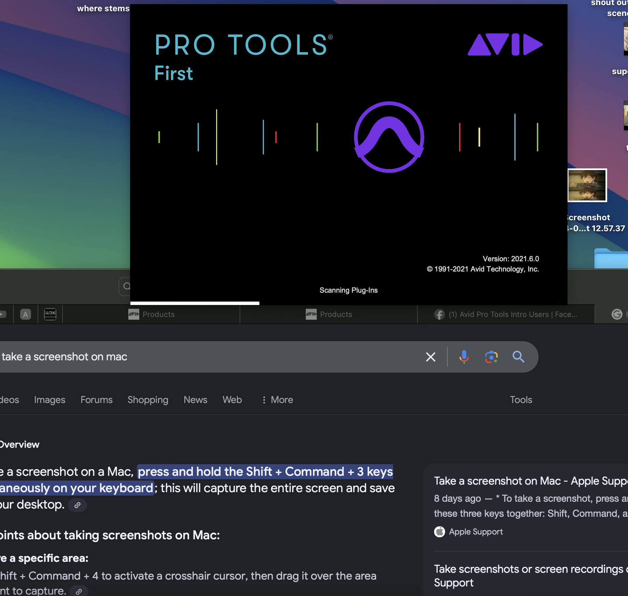Open the iLok pinned tab icon
The height and width of the screenshot is (596, 628).
[x=50, y=314]
